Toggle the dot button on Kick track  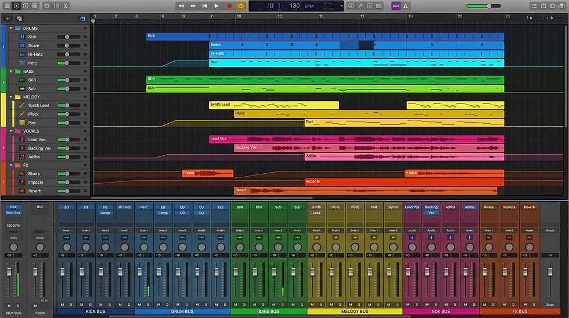pyautogui.click(x=85, y=37)
